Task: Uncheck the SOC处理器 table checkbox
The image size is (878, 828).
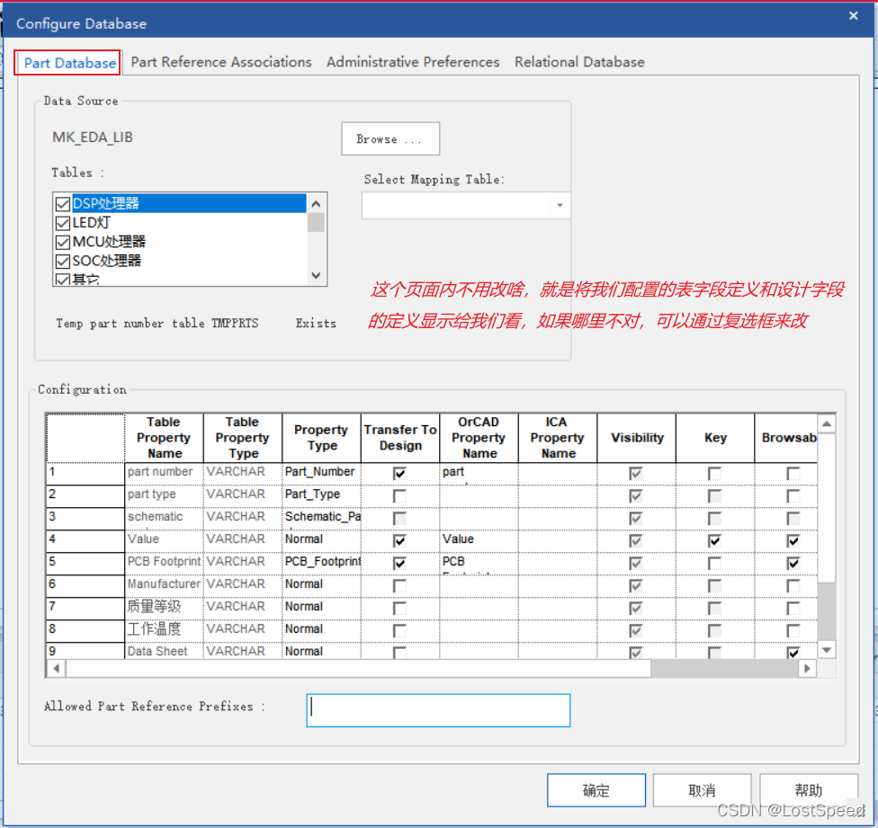Action: click(63, 261)
